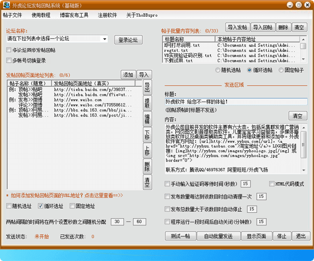Click the 导入发帖 button
Screen dimensions: 314x261
pyautogui.click(x=238, y=27)
